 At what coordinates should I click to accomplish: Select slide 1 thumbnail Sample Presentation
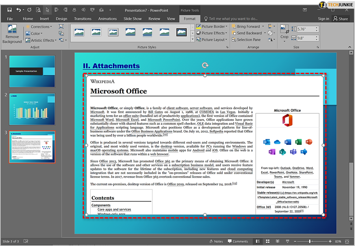pos(32,71)
